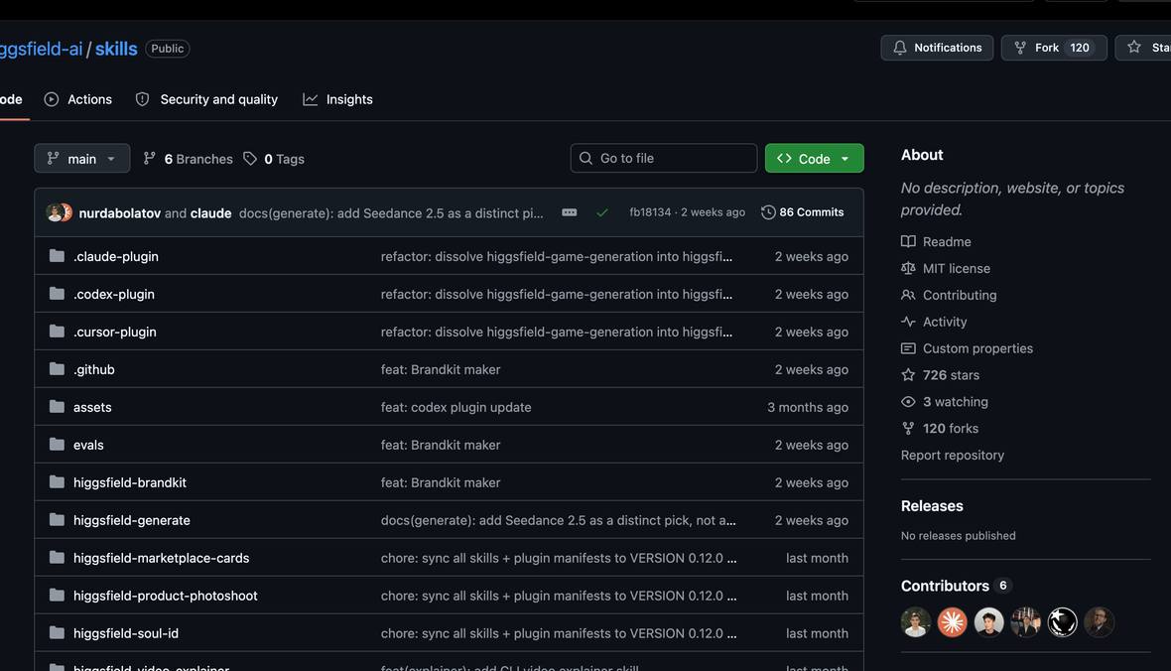This screenshot has height=671, width=1171.
Task: Open higgsfield-soul-id row chore sync commit
Action: [559, 633]
